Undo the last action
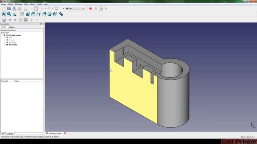Image resolution: width=257 pixels, height=144 pixels. pos(42,8)
